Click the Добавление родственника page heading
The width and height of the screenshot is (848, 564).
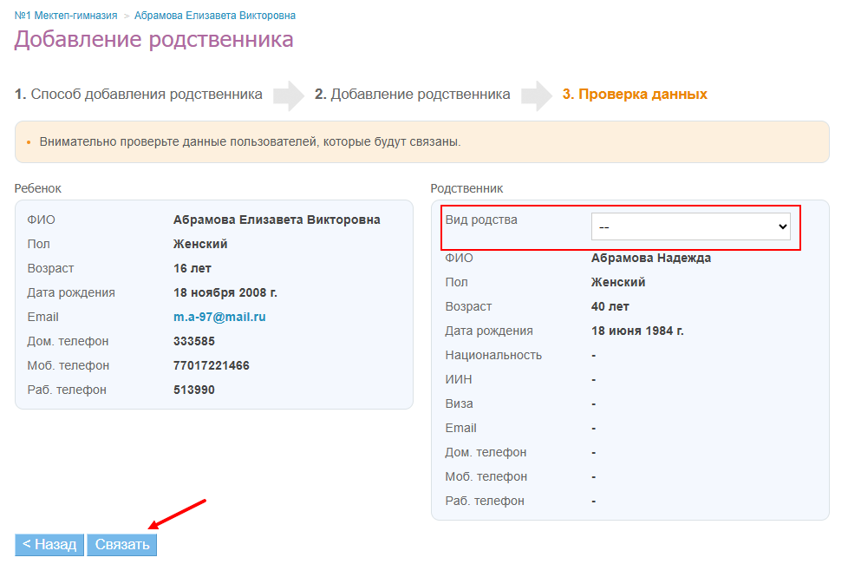(x=153, y=40)
